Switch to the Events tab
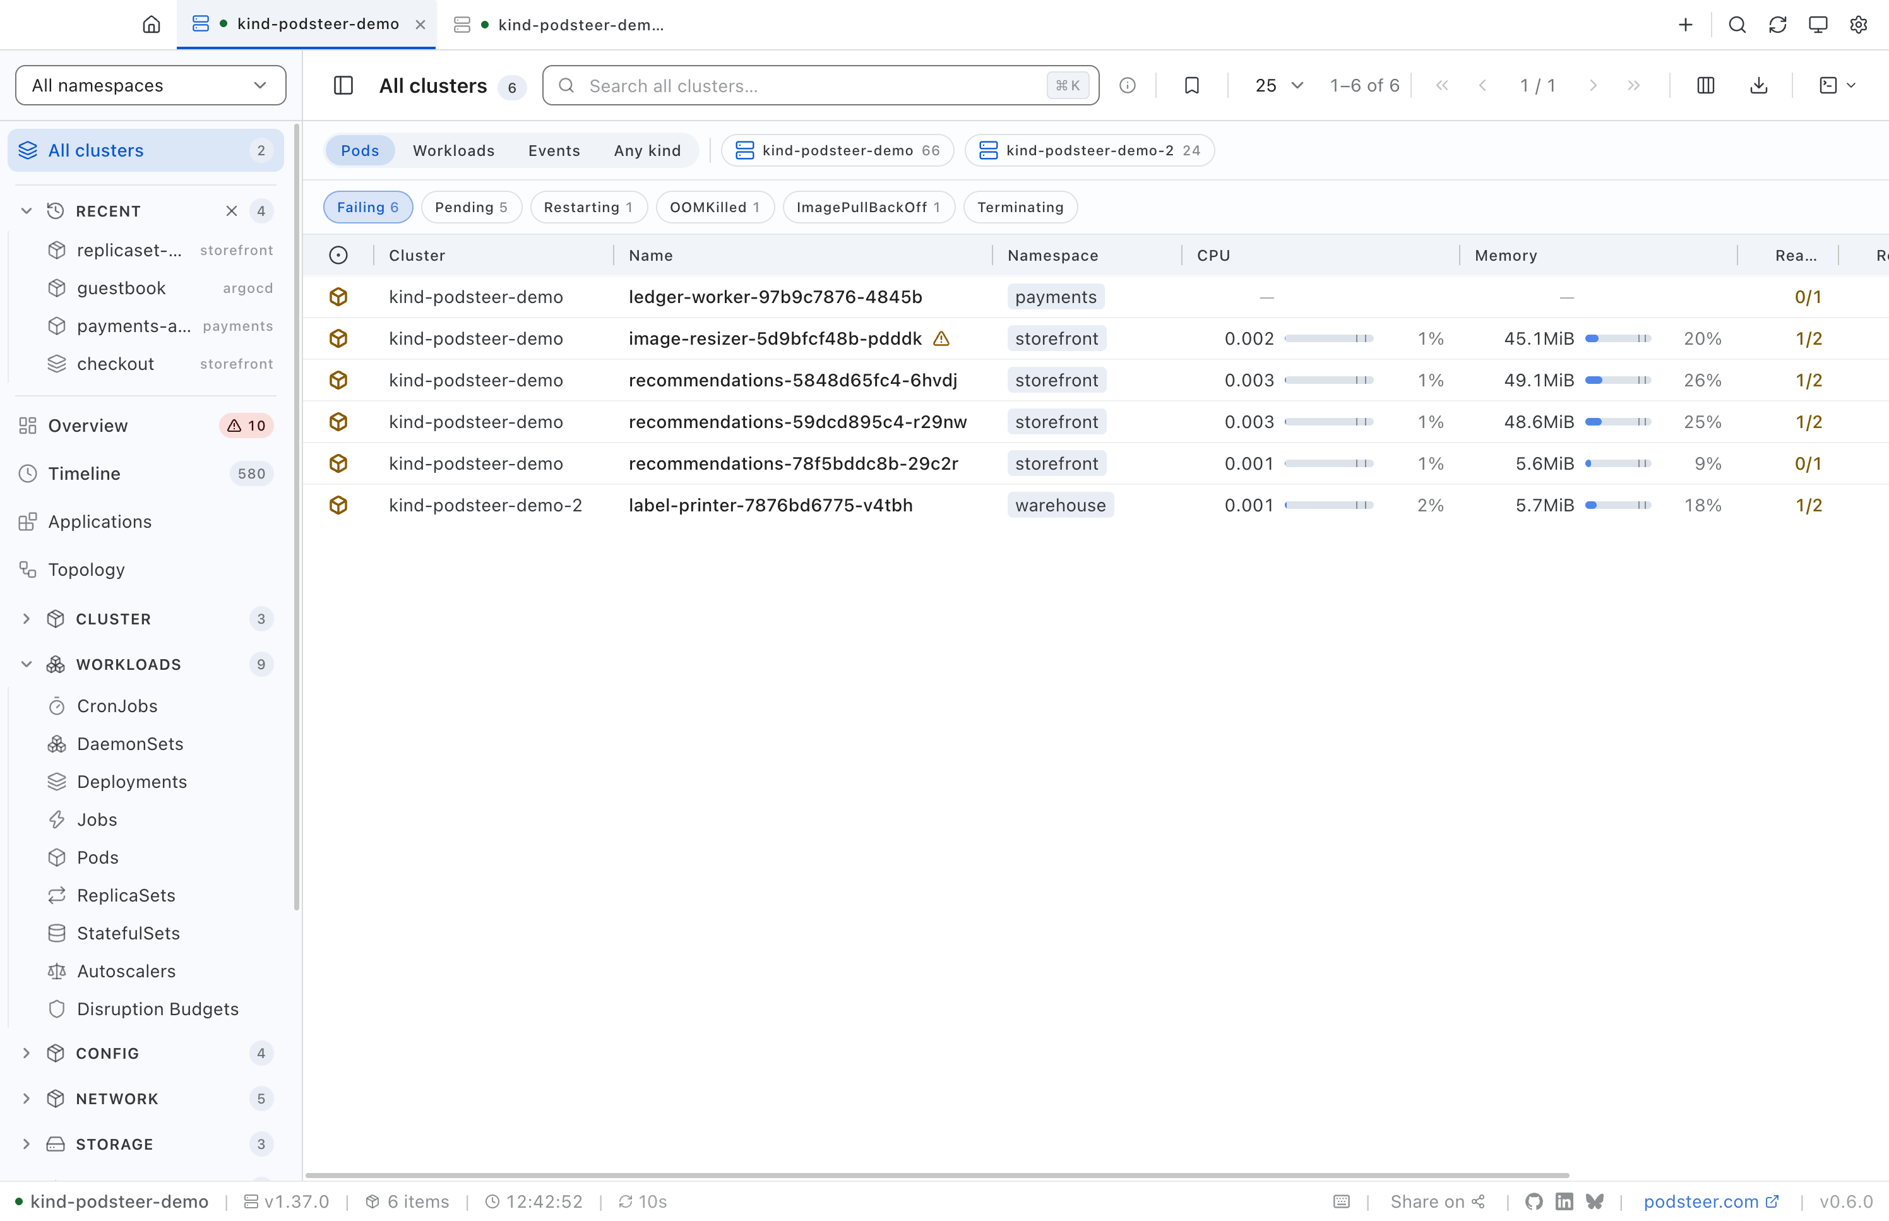Image resolution: width=1889 pixels, height=1221 pixels. coord(554,151)
